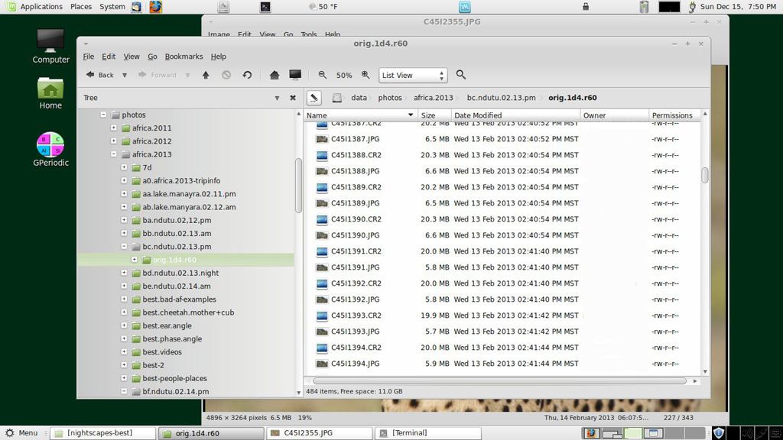Open the Bookmarks menu
This screenshot has width=783, height=440.
point(184,57)
